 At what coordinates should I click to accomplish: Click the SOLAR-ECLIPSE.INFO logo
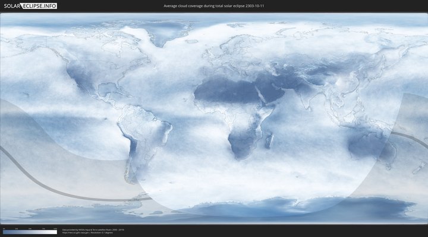point(30,6)
